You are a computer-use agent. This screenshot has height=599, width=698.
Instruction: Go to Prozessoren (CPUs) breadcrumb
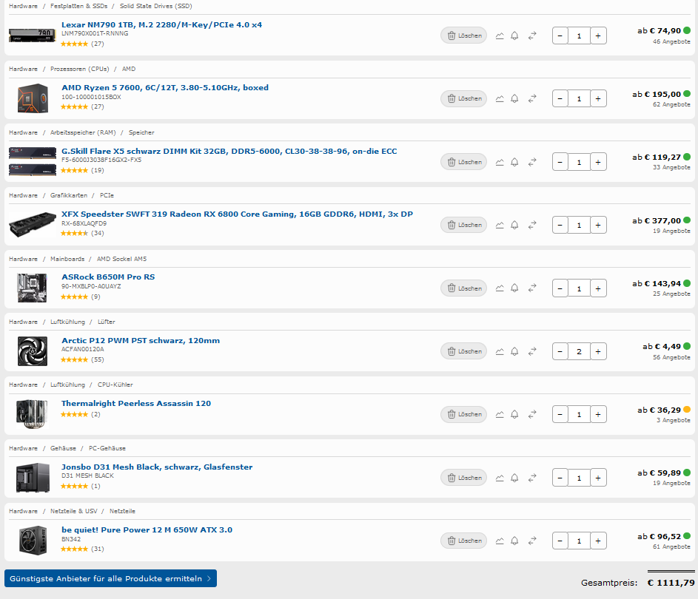click(80, 69)
